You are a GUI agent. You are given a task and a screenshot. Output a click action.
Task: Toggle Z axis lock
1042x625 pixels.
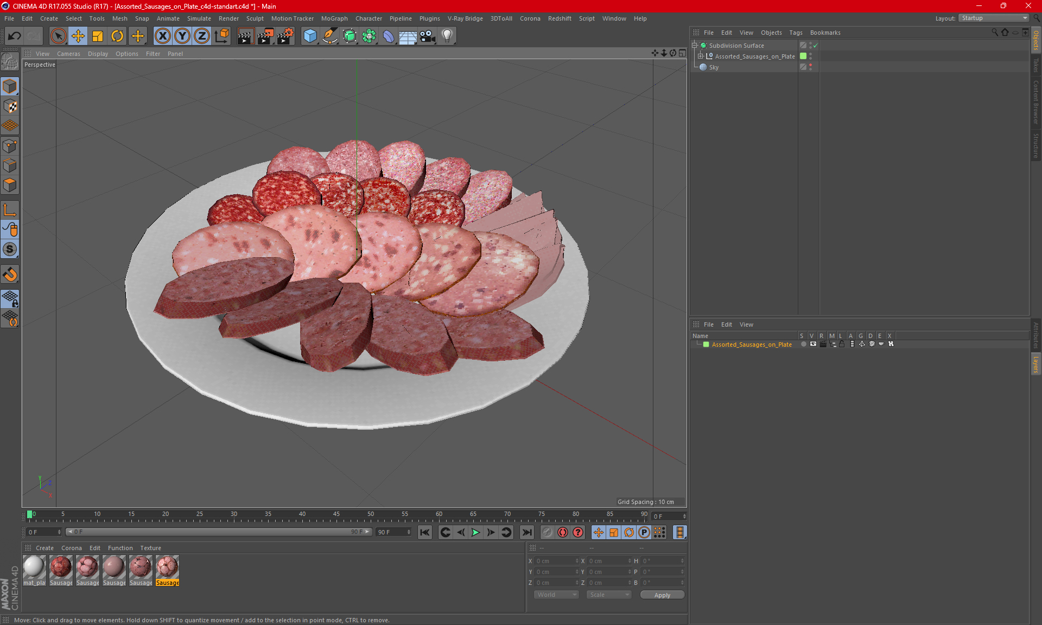(x=202, y=36)
